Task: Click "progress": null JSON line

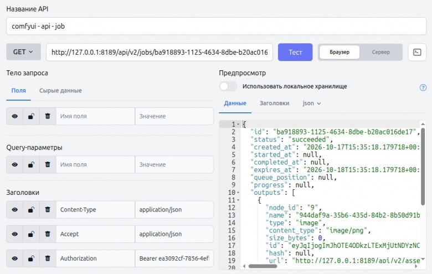Action: (282, 185)
